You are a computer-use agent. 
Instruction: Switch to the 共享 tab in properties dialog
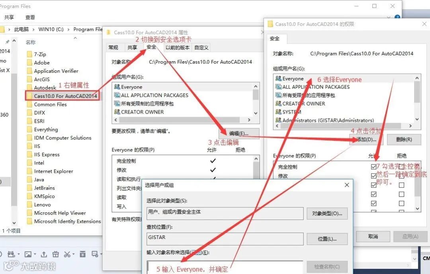coord(132,47)
